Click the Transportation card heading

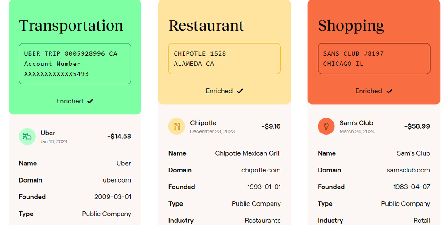tap(71, 26)
